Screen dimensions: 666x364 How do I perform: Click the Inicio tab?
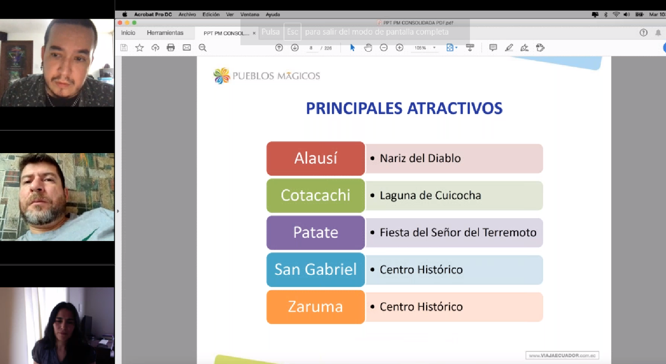click(128, 33)
